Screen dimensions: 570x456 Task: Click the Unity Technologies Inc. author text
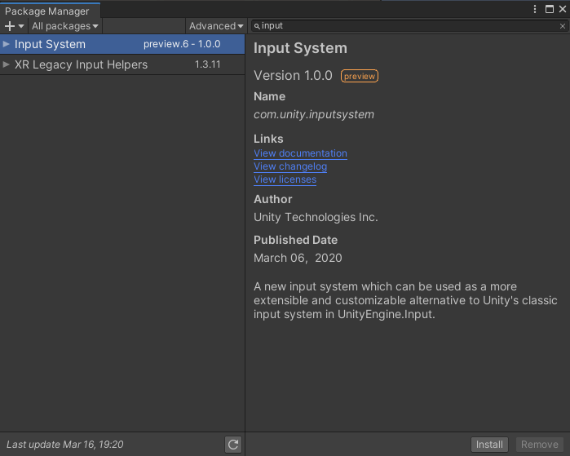316,217
